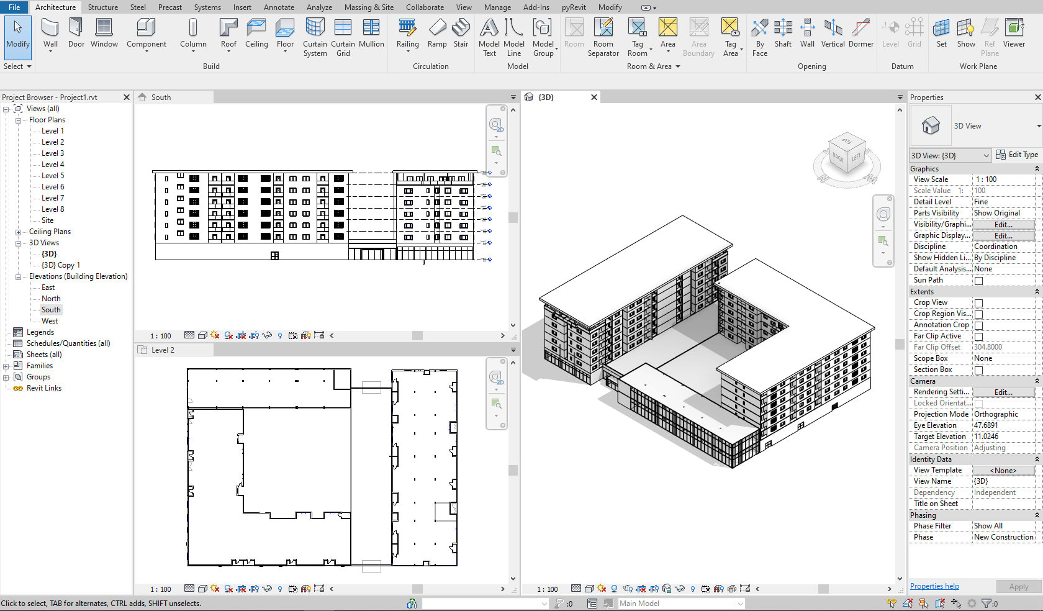The height and width of the screenshot is (611, 1043).
Task: Select the Wall tool in the ribbon
Action: coord(50,33)
